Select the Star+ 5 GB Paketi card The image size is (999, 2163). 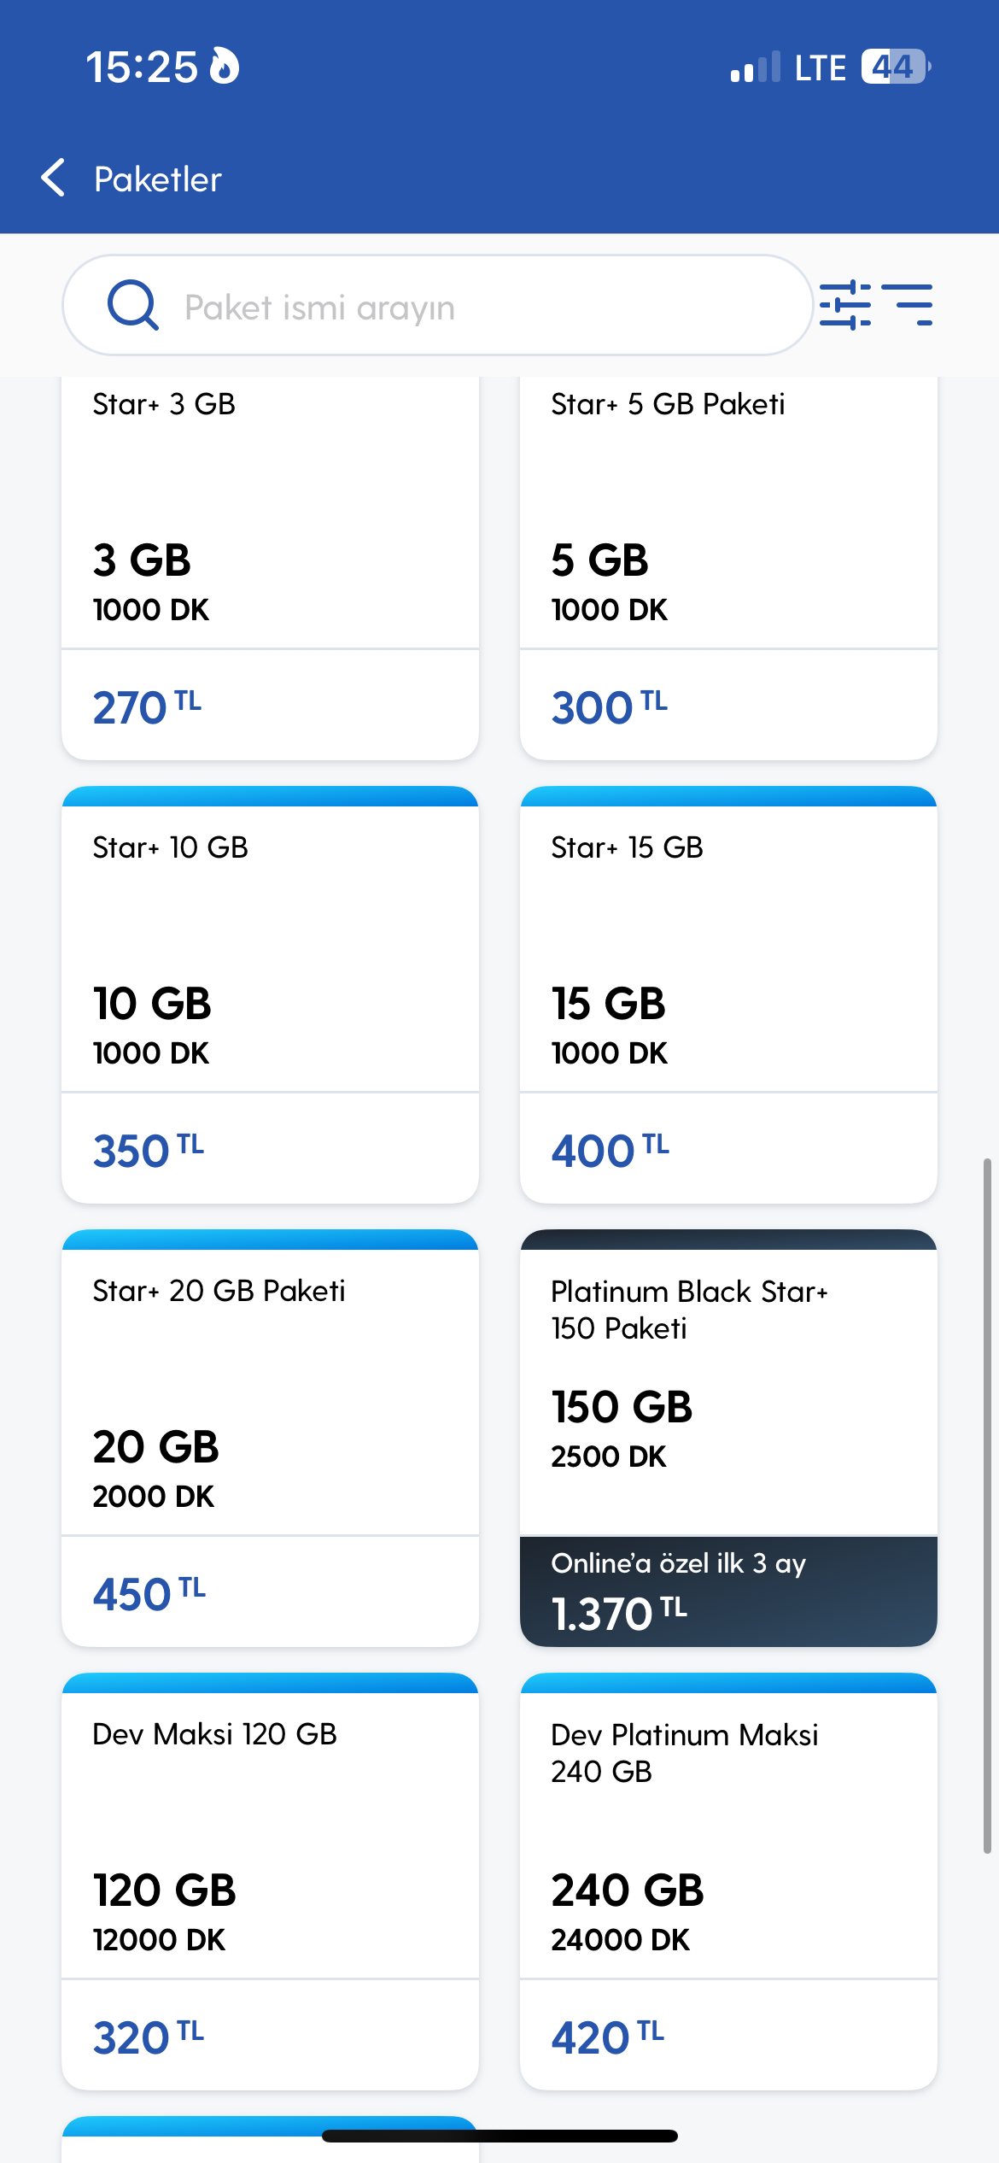[728, 568]
